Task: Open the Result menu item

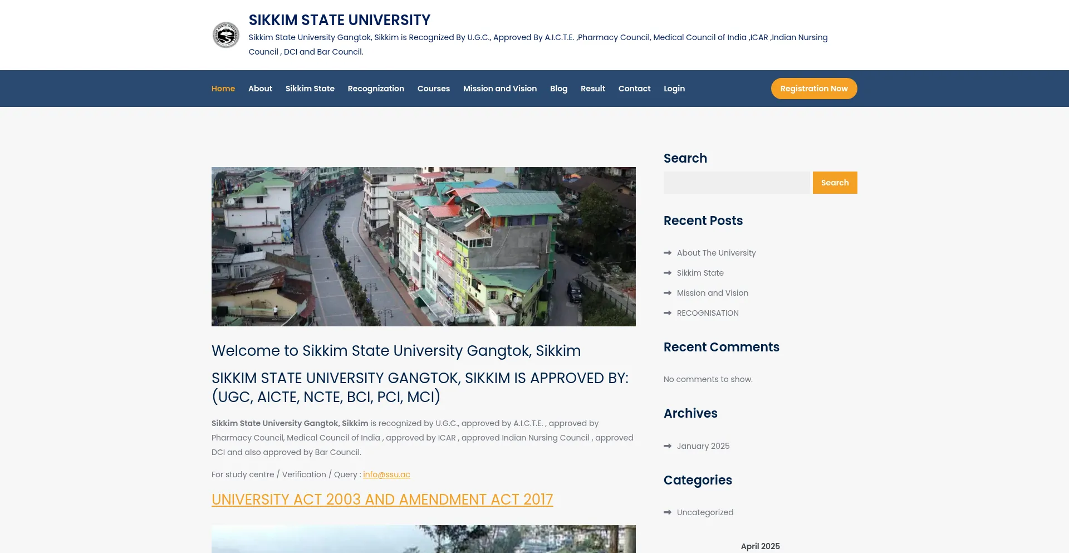Action: tap(592, 89)
